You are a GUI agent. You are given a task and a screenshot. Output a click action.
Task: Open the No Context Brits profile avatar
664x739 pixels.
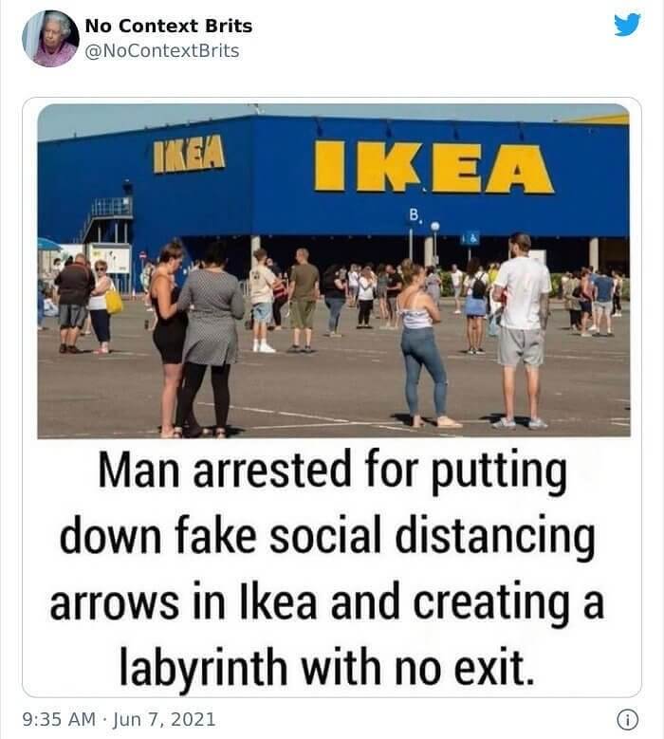(x=51, y=38)
